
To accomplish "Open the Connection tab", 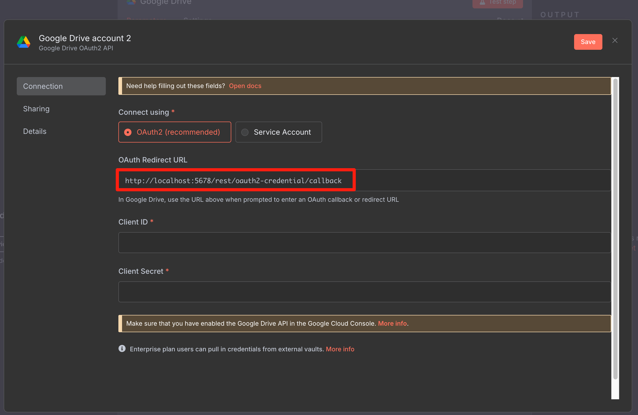I will 61,86.
